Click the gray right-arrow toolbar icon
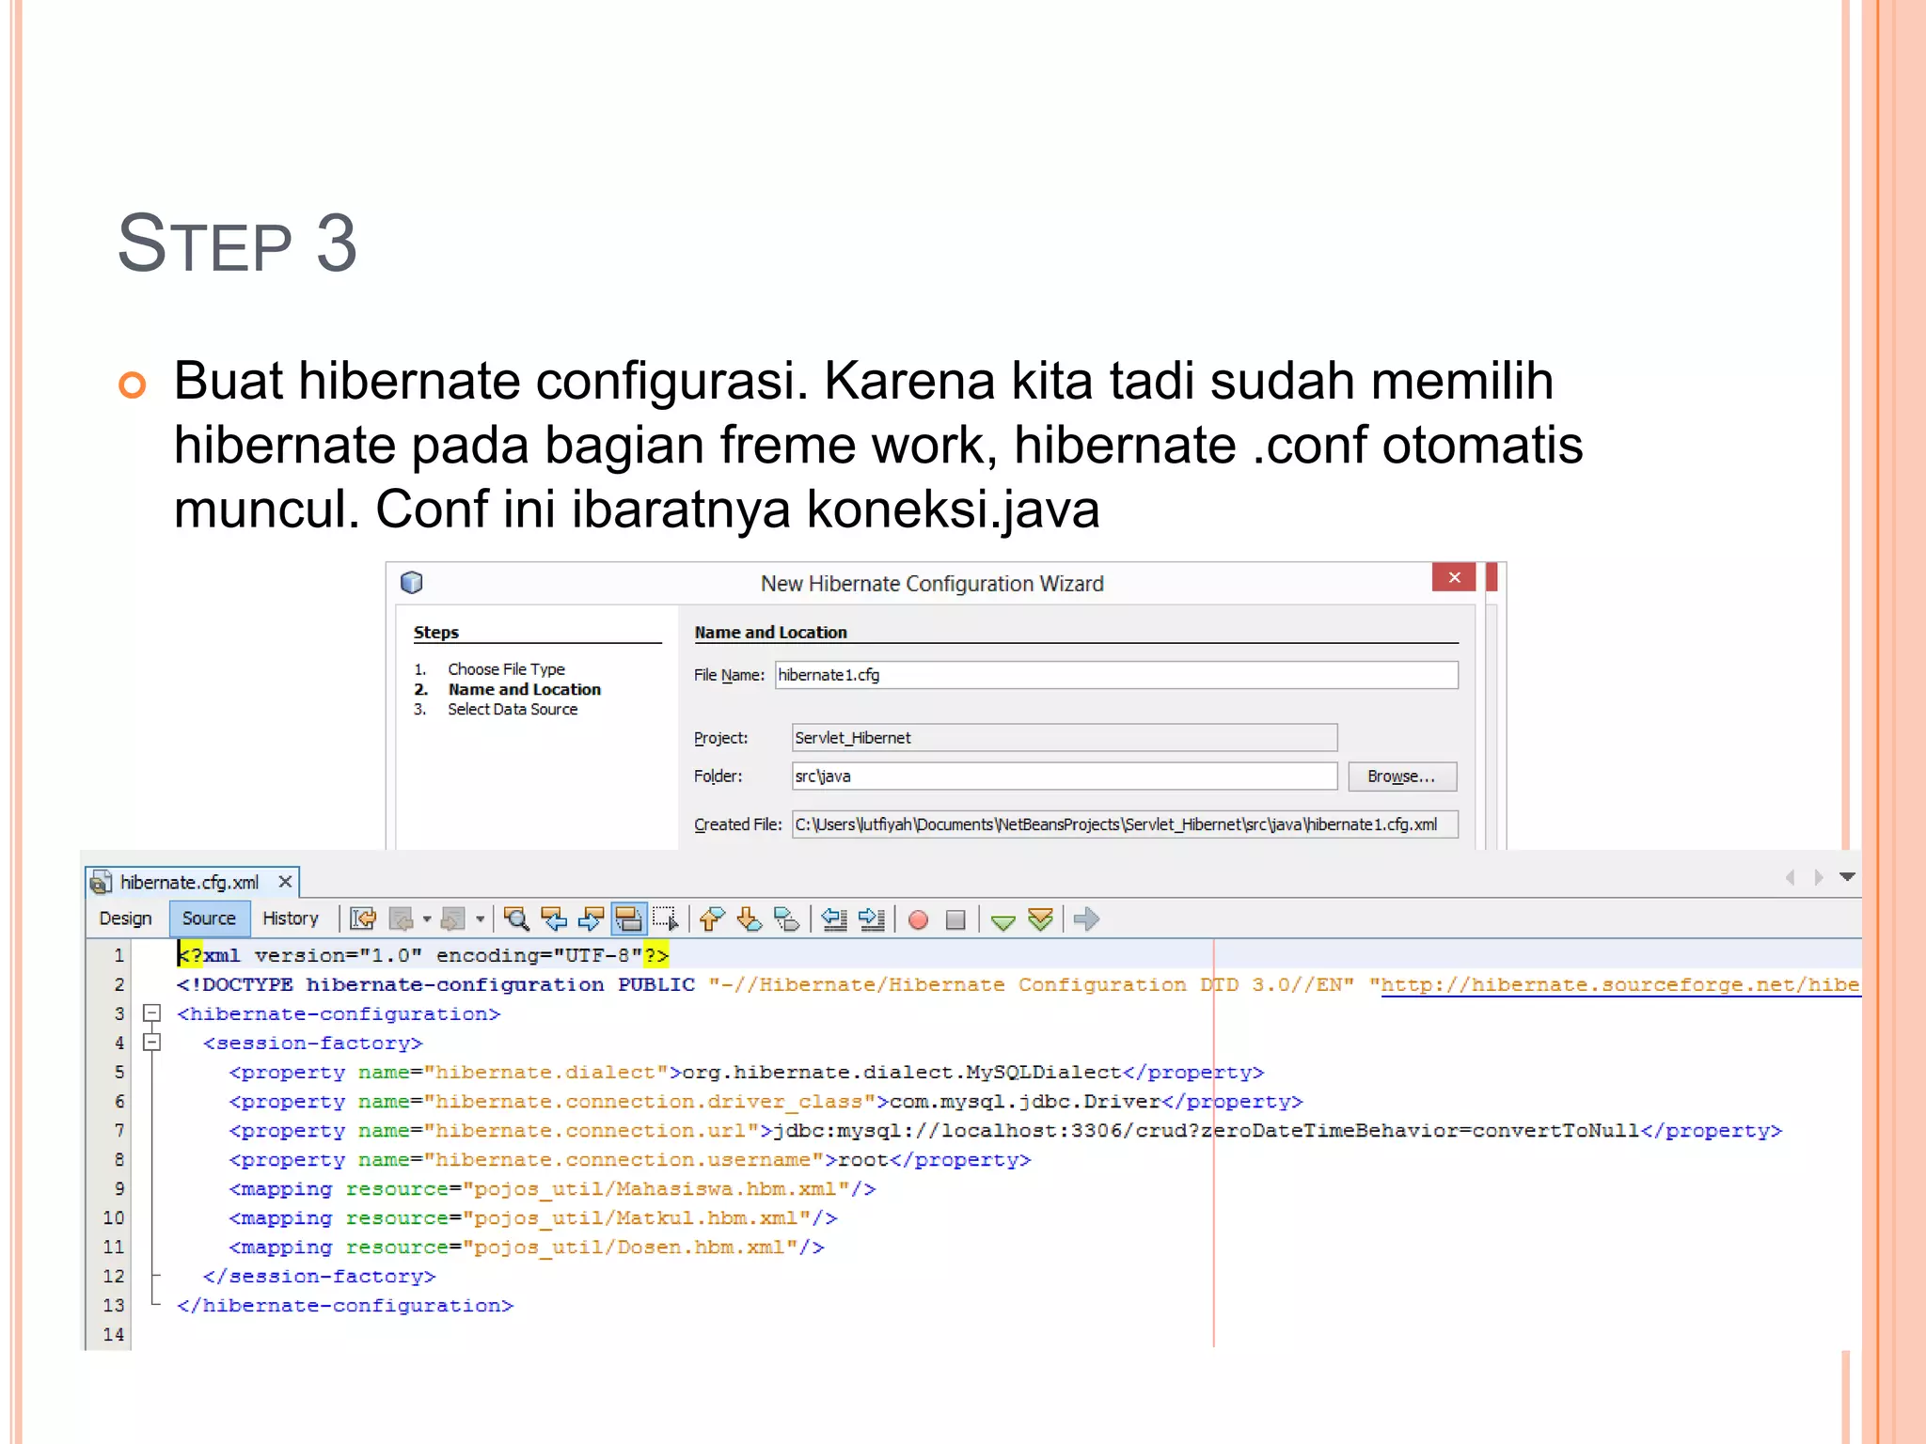The height and width of the screenshot is (1444, 1926). click(1086, 918)
